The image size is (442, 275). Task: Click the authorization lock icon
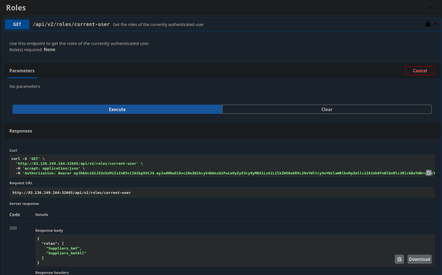coord(428,24)
